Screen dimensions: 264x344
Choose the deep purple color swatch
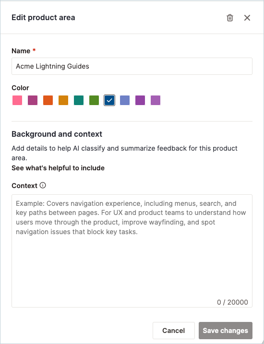pyautogui.click(x=140, y=100)
